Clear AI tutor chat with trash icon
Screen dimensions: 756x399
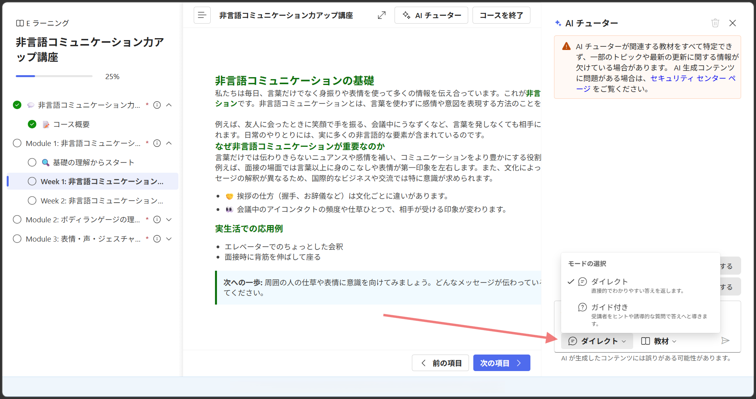click(x=715, y=23)
